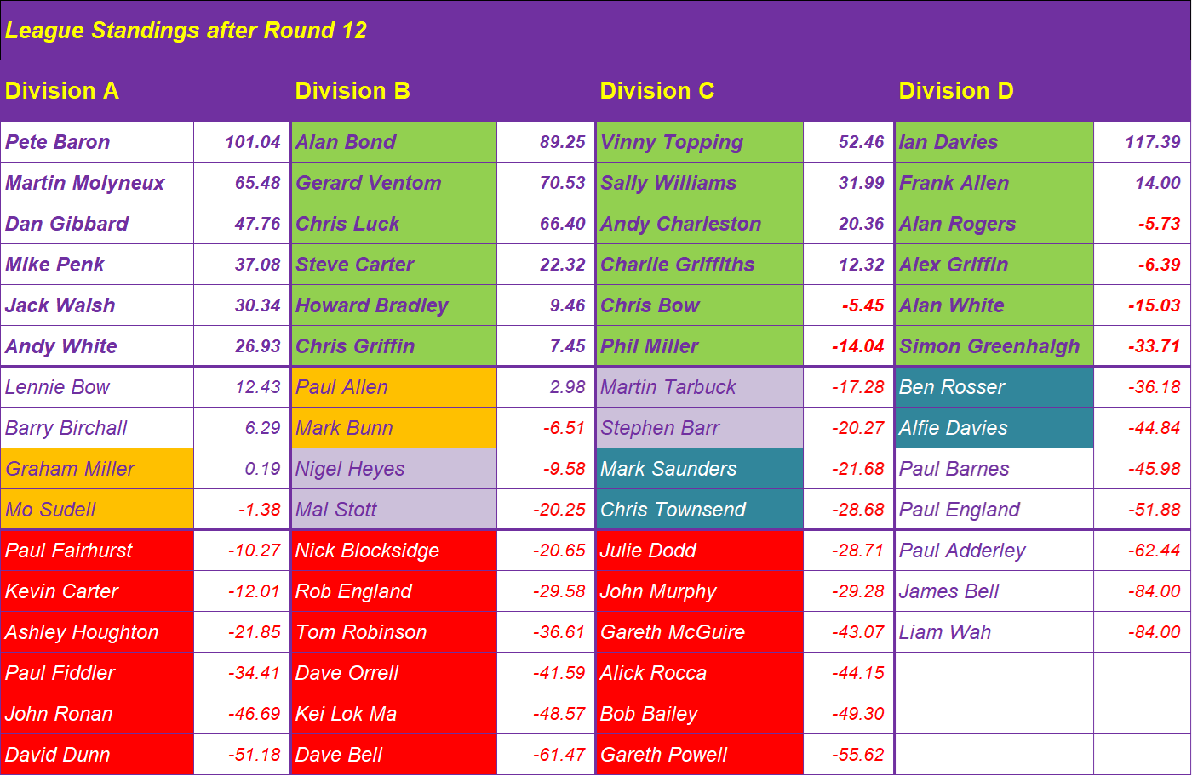Select the Division D header cell
1192x776 pixels.
point(956,91)
